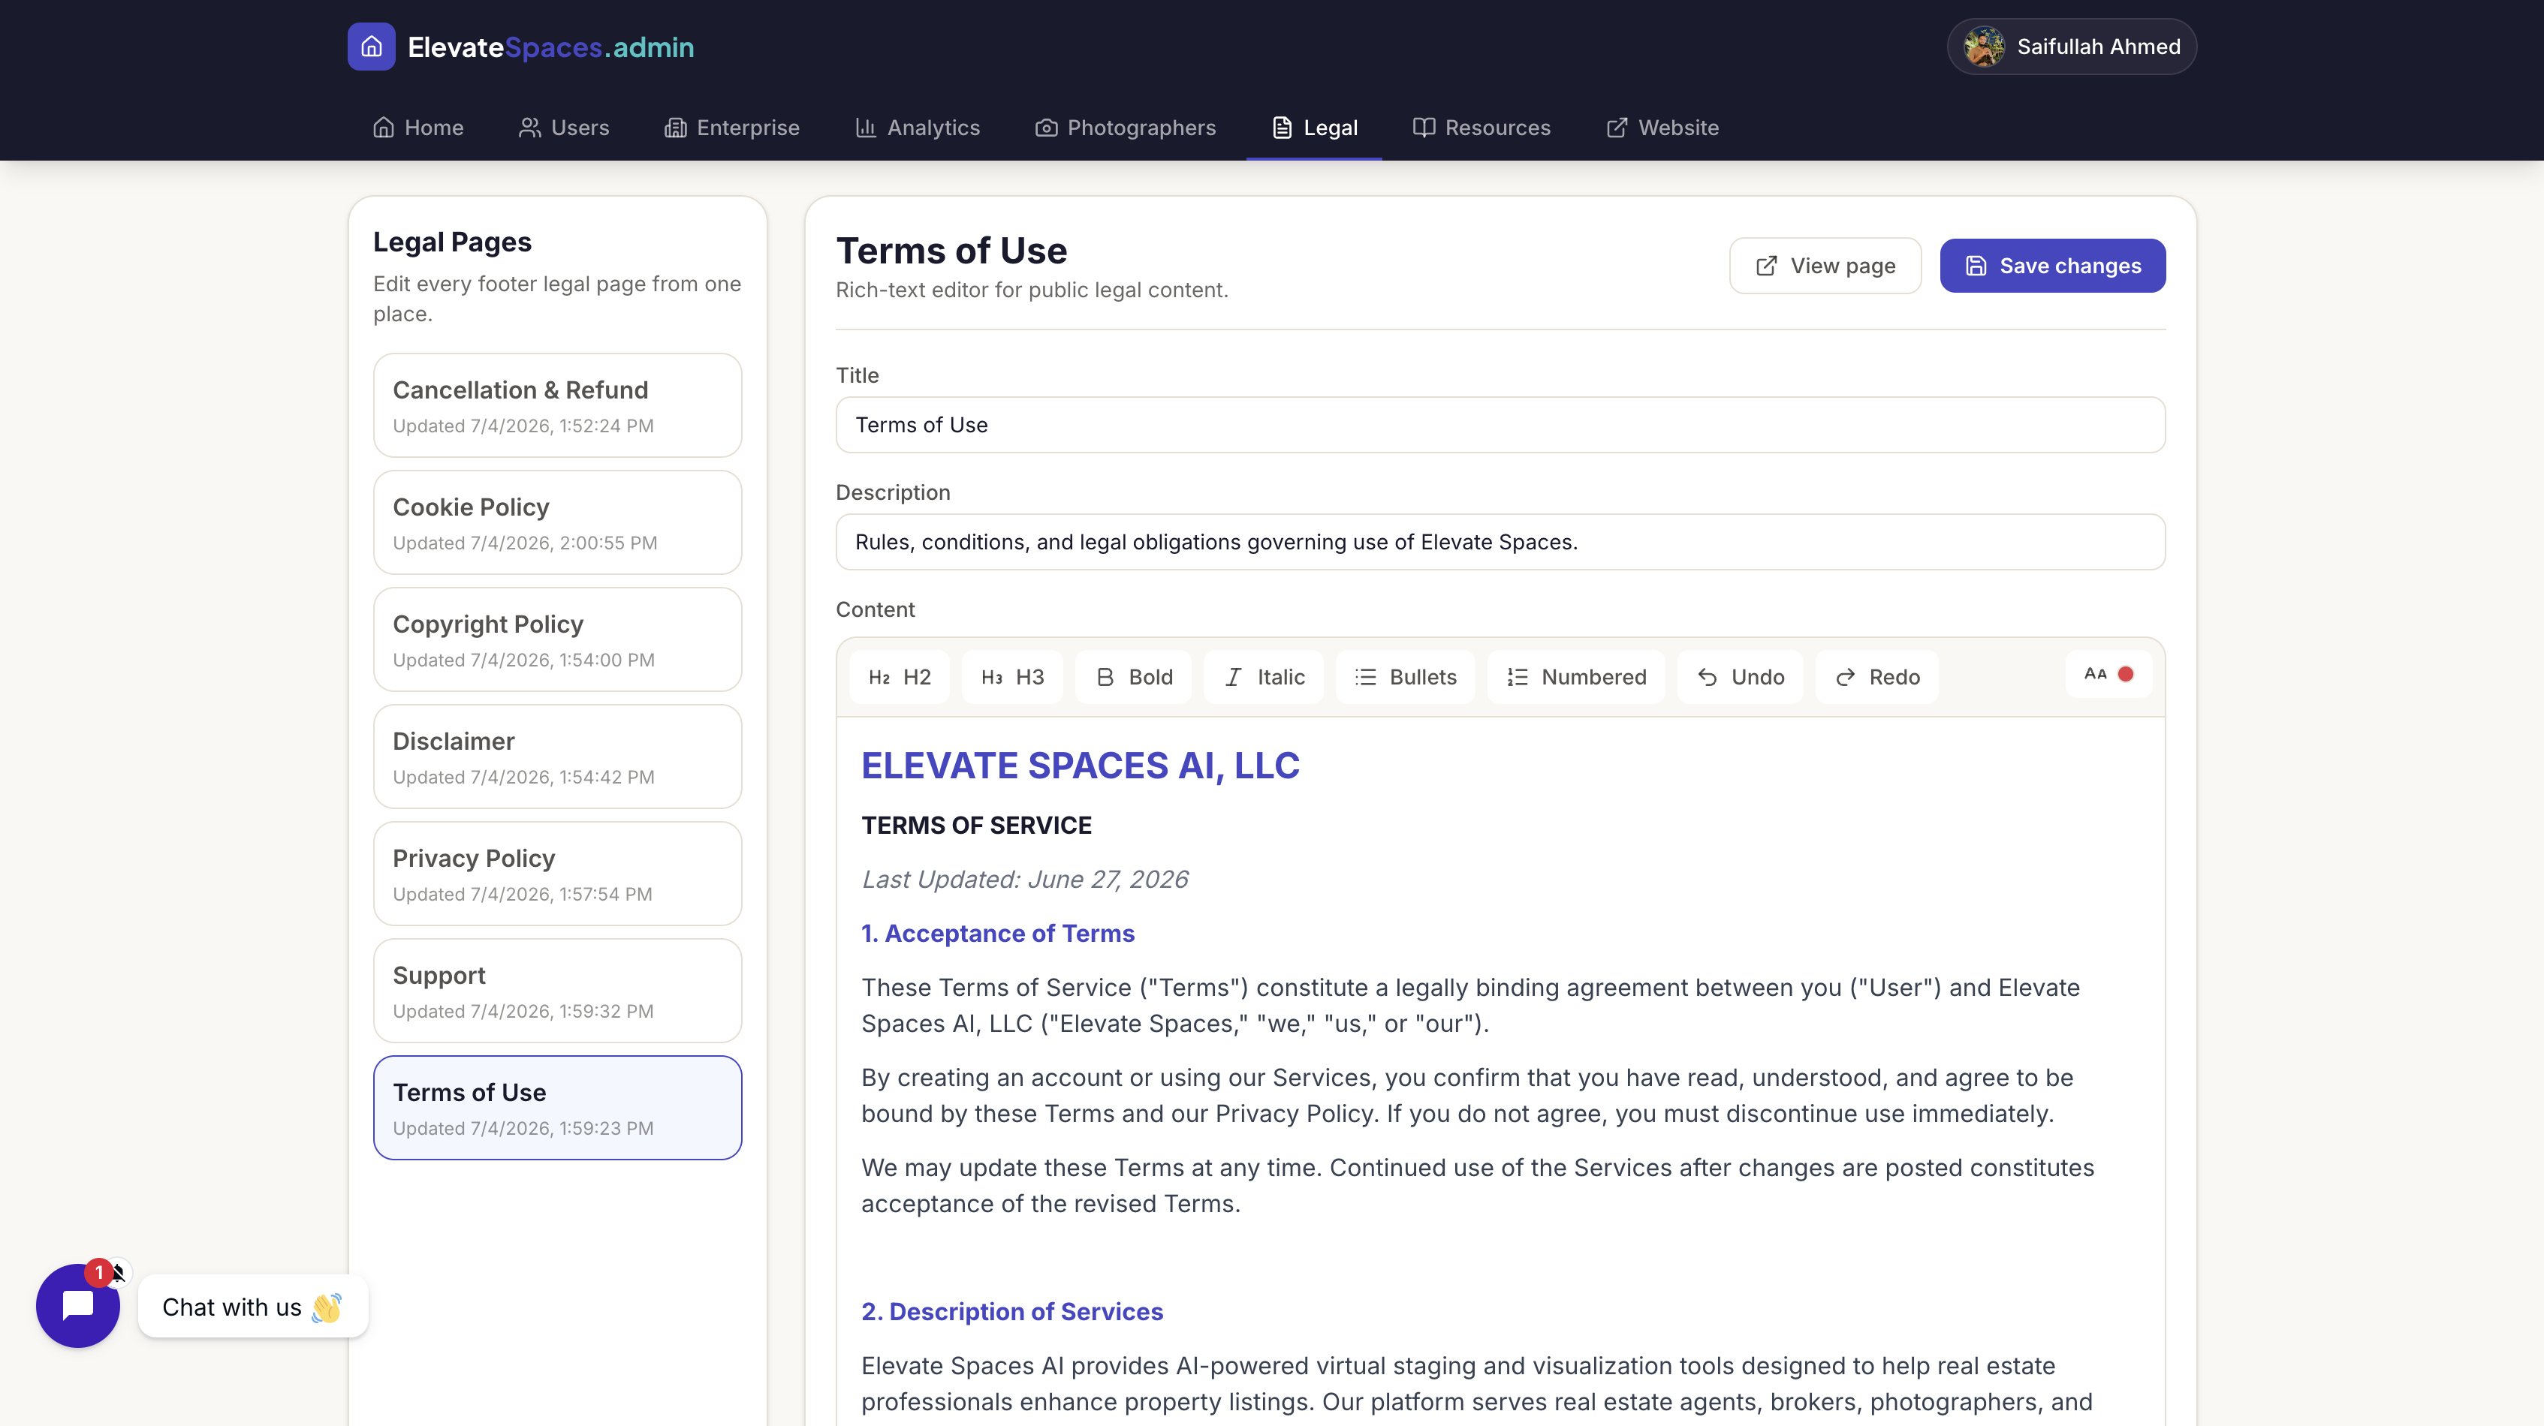Apply H3 heading format
Viewport: 2544px width, 1426px height.
[1012, 677]
